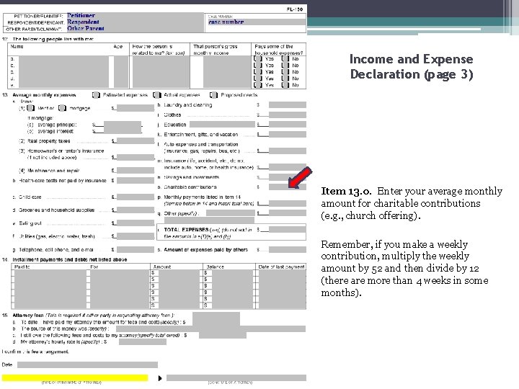Screen dimensions: 519x389
Task: Check the Proposed needs box
Action: [x=214, y=95]
